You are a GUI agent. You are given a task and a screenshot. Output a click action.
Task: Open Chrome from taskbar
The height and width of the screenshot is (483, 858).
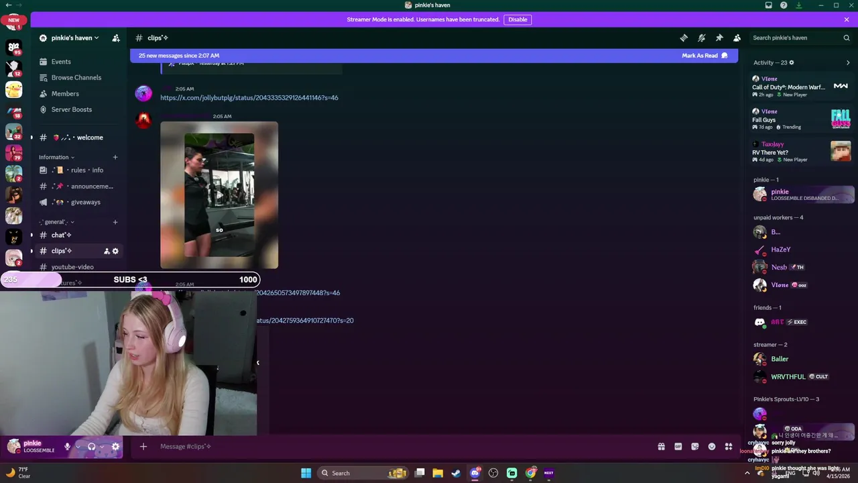tap(531, 473)
